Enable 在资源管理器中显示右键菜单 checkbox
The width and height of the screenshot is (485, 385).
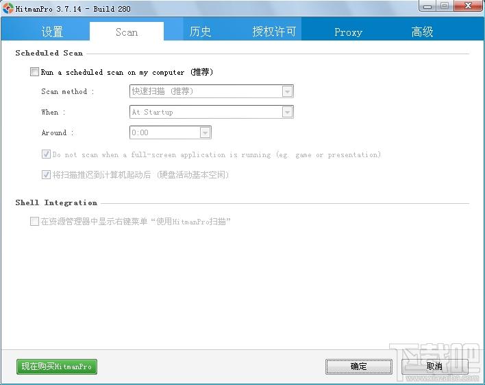coord(34,222)
